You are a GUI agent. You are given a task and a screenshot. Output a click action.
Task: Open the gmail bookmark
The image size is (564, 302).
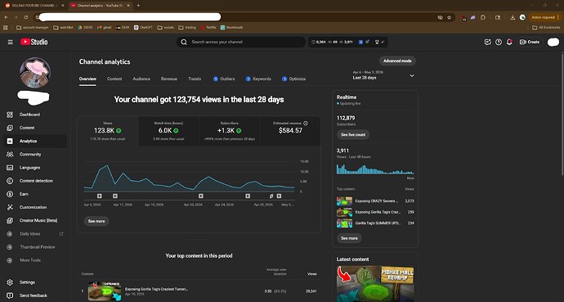pyautogui.click(x=104, y=27)
